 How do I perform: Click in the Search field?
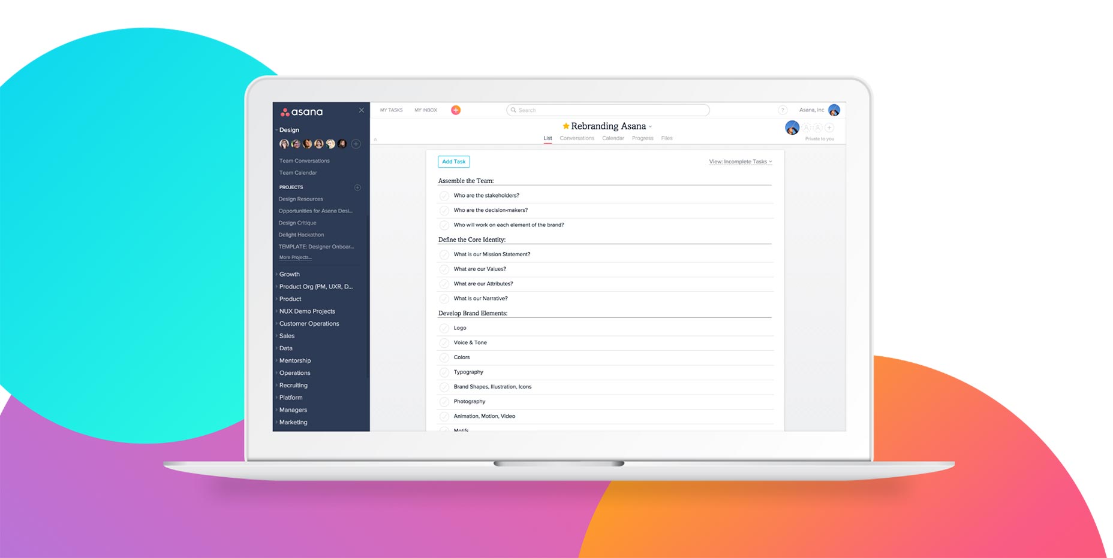pos(608,110)
